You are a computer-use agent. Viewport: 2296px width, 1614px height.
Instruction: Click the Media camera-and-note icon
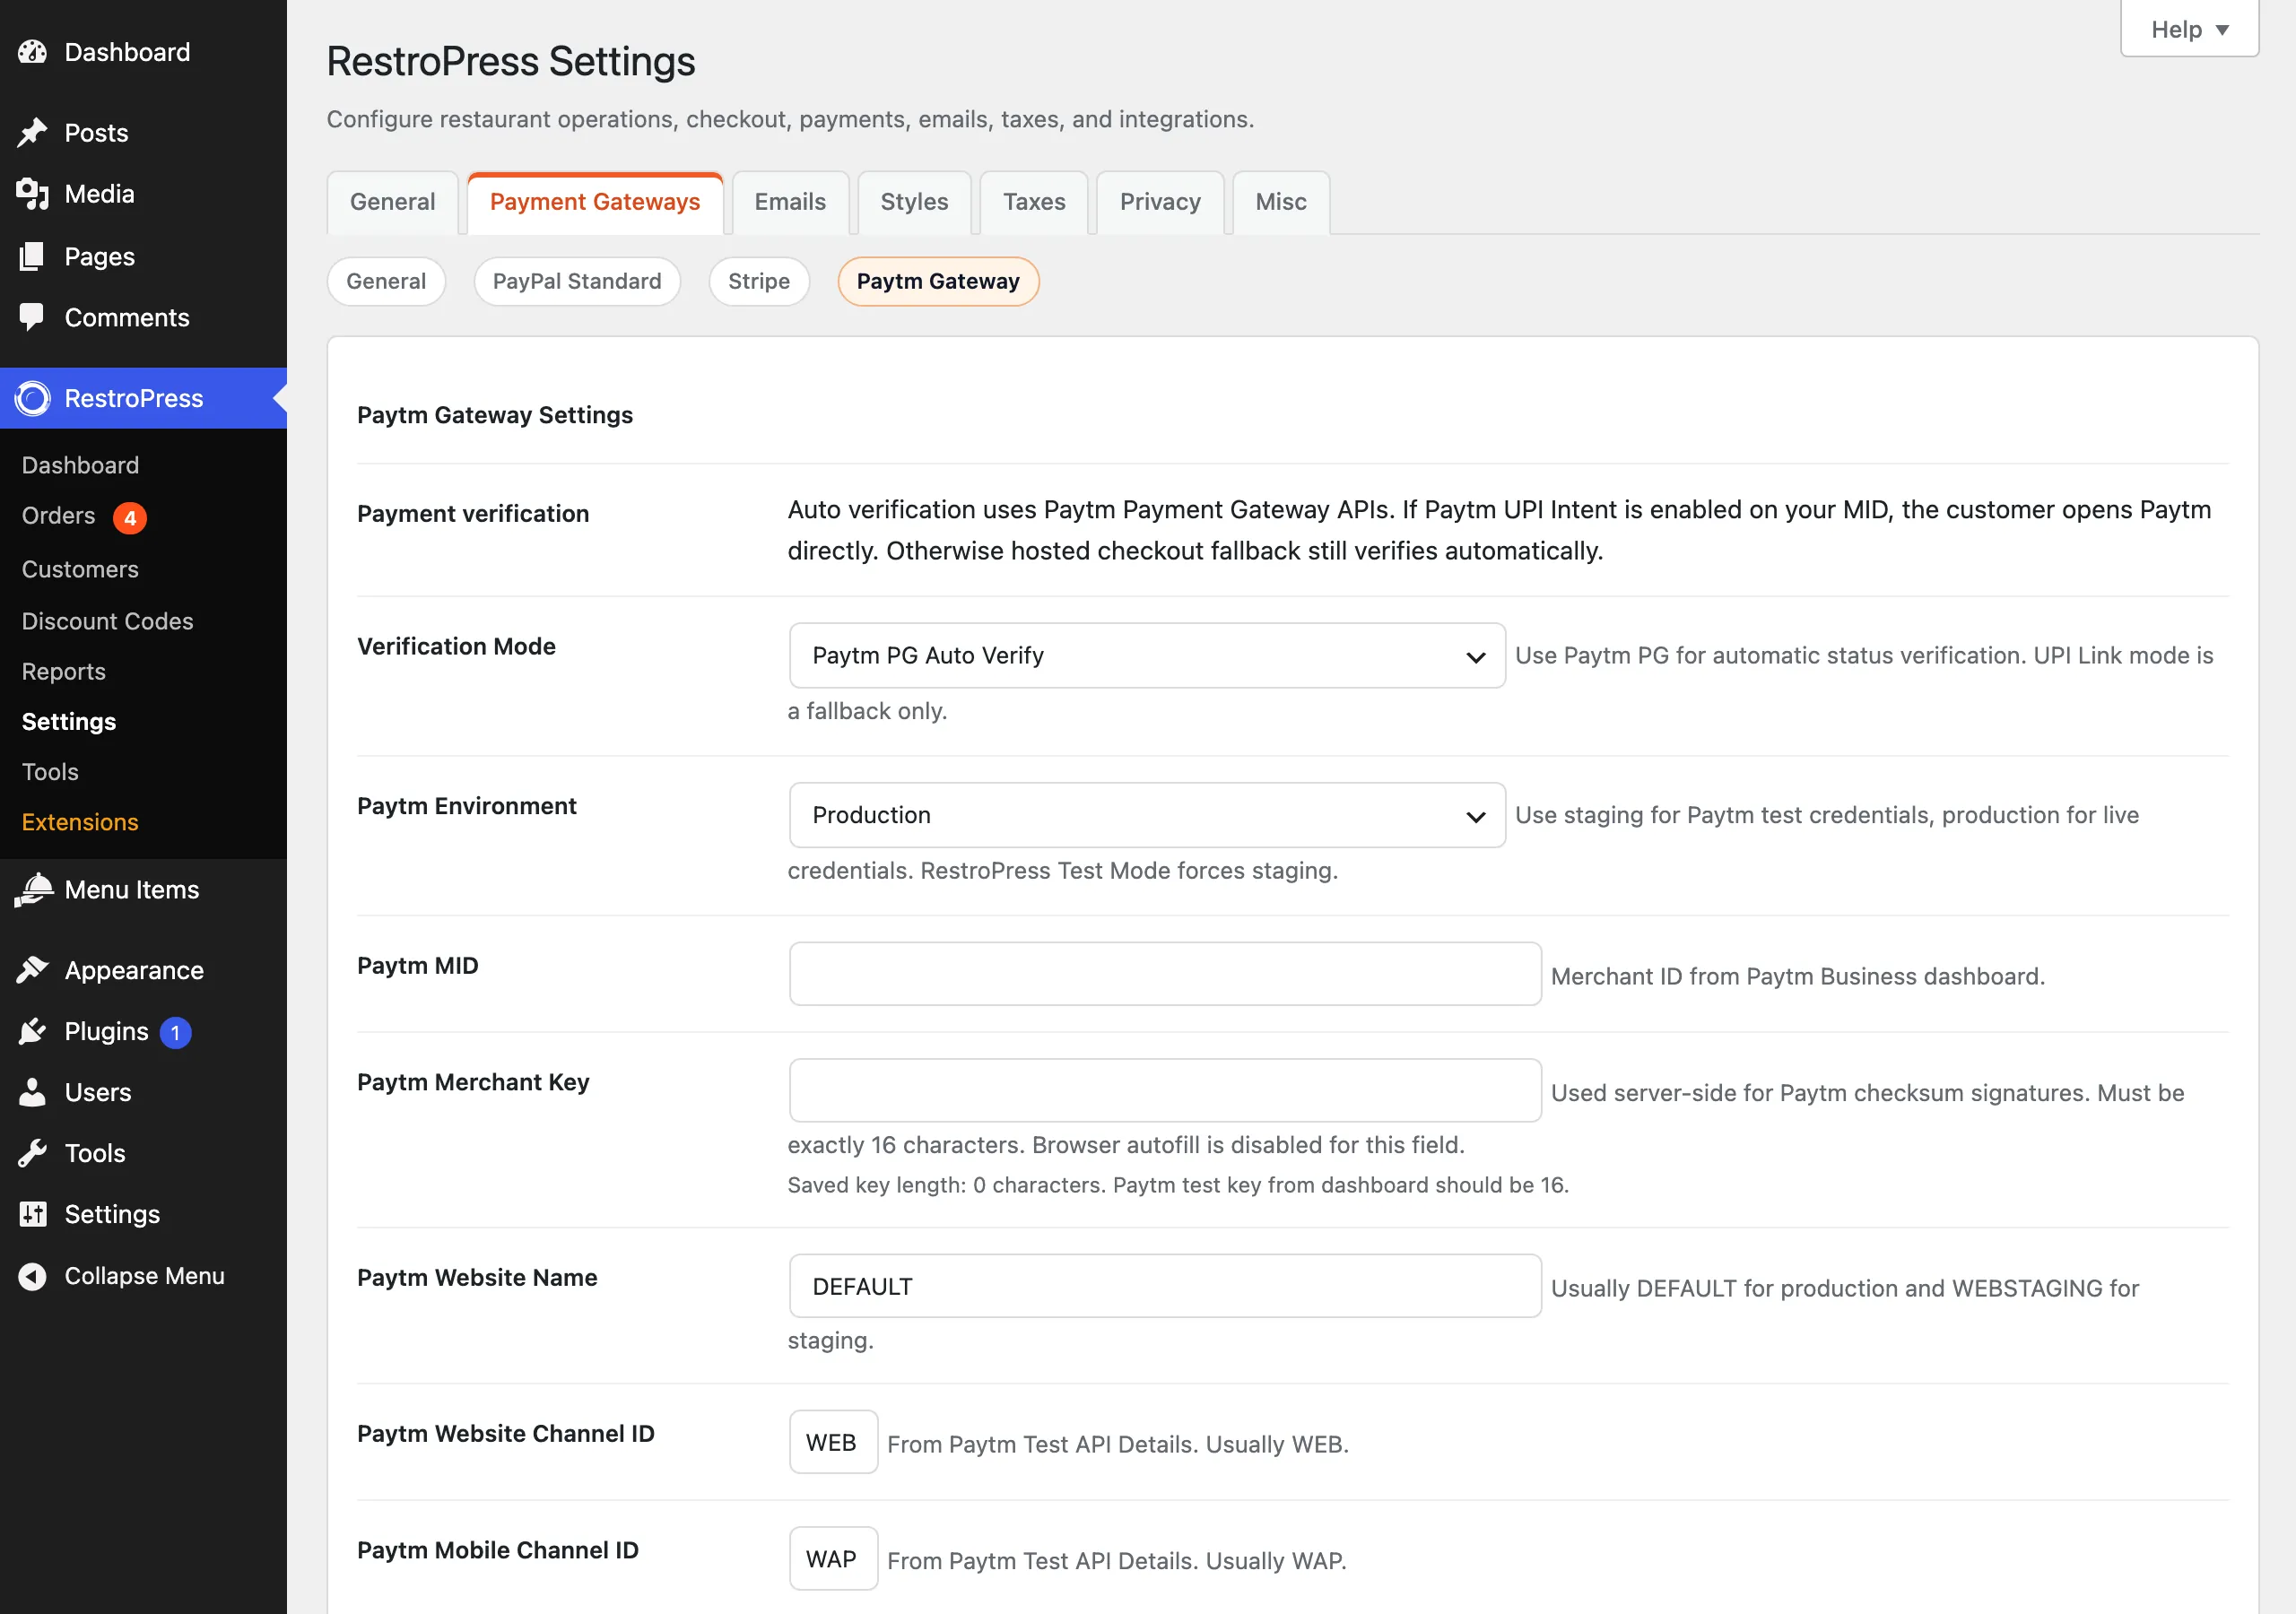click(x=32, y=194)
